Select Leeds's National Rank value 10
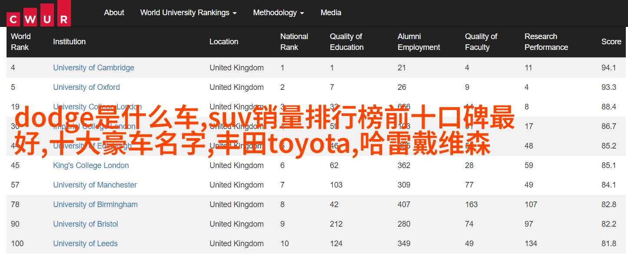The height and width of the screenshot is (254, 628). (285, 244)
